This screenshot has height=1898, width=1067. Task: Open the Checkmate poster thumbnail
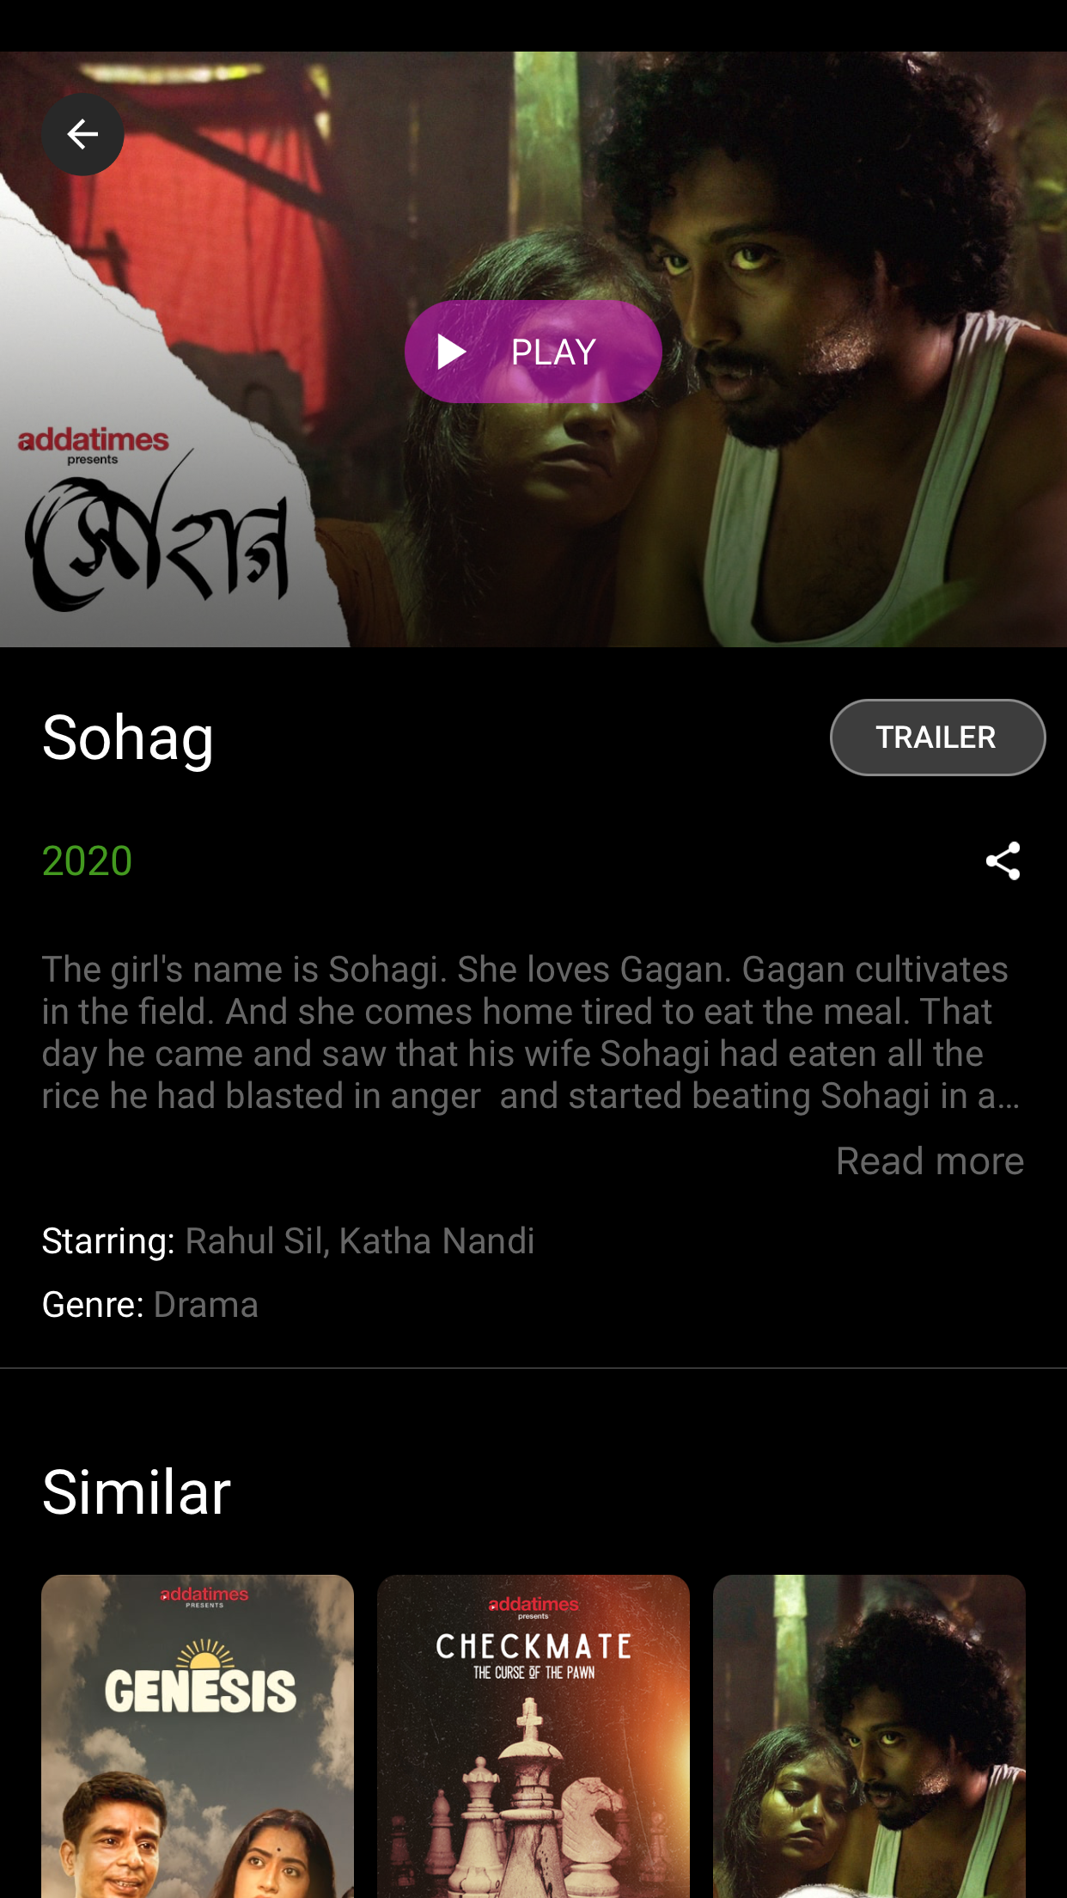[533, 1736]
